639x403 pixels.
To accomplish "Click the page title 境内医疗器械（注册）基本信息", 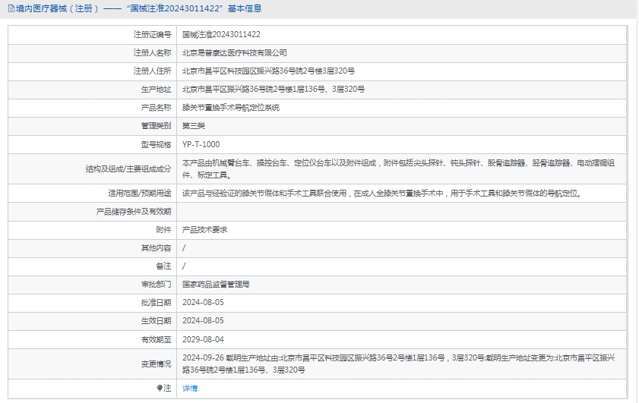I will (138, 9).
